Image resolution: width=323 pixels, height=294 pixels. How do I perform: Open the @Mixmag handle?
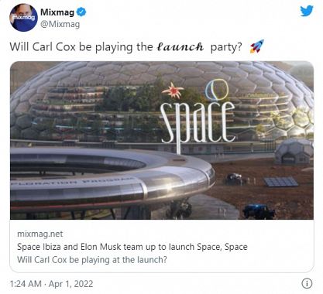(x=60, y=24)
